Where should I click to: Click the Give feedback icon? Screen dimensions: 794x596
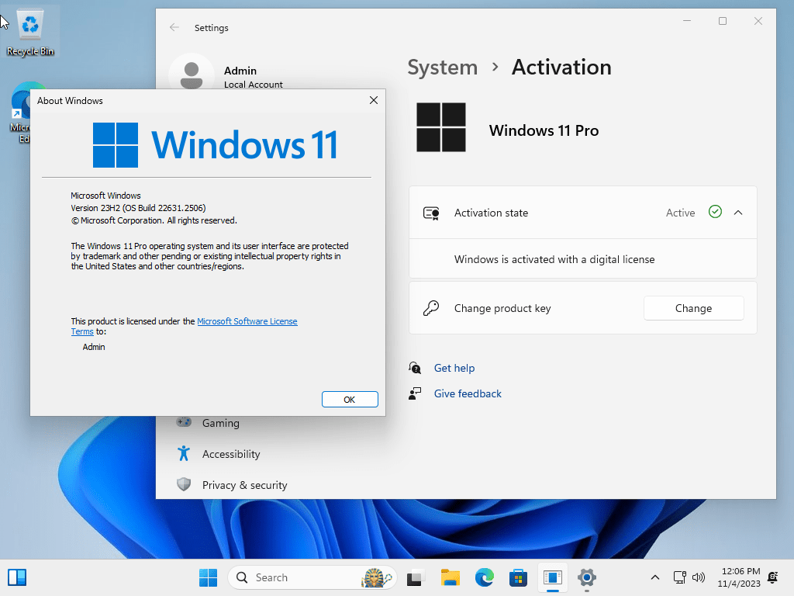415,393
